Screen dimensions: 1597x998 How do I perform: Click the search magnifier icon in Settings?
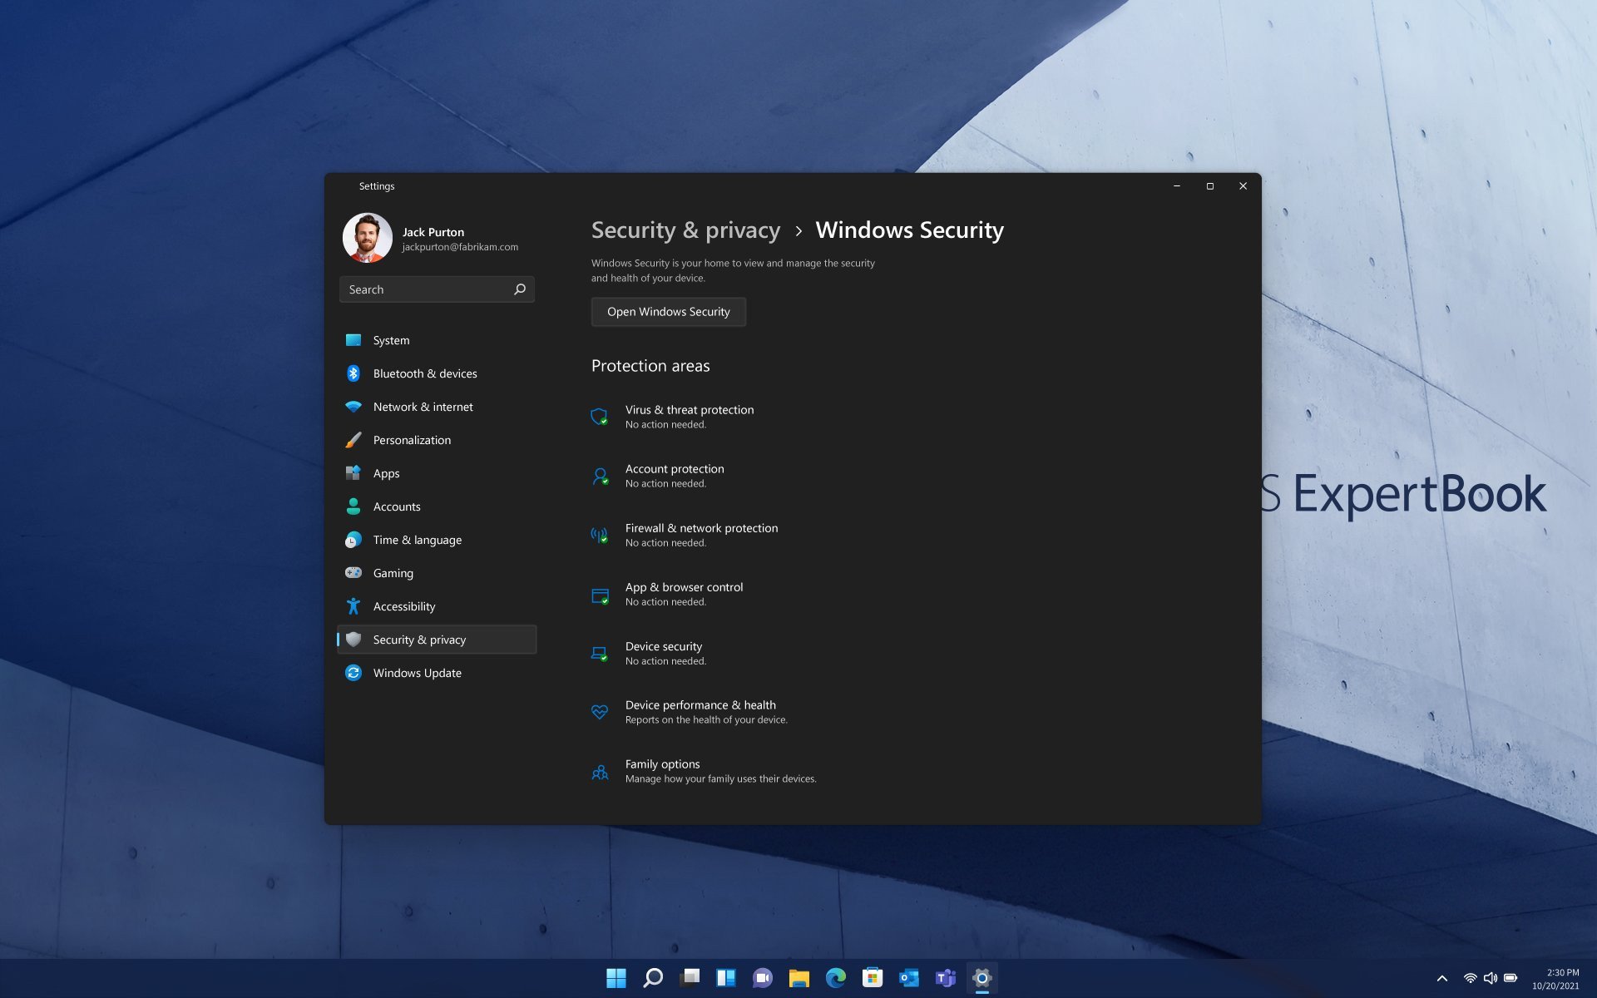520,289
